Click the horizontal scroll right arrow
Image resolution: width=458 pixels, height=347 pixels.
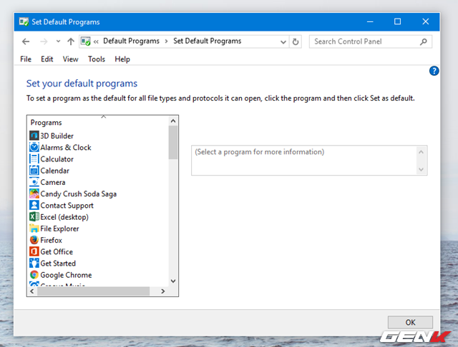[163, 291]
